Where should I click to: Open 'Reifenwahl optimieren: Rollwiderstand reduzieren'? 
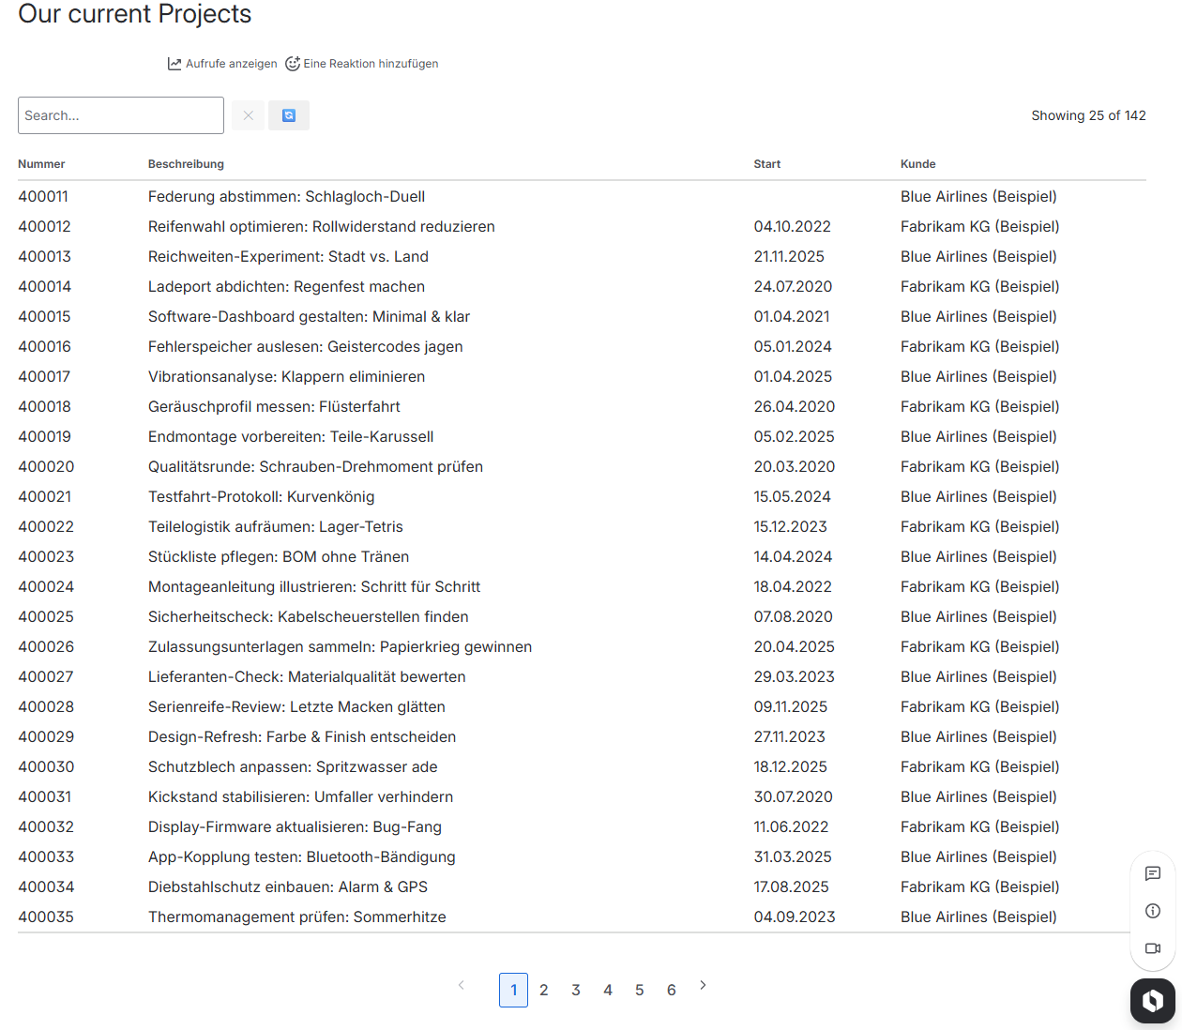point(321,226)
